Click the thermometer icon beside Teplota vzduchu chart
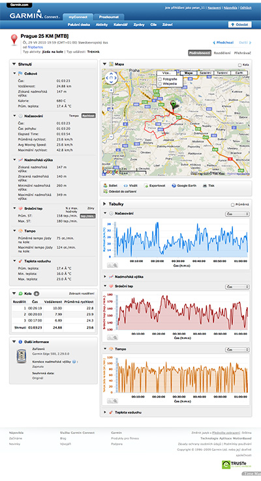The height and width of the screenshot is (481, 261). (x=111, y=412)
